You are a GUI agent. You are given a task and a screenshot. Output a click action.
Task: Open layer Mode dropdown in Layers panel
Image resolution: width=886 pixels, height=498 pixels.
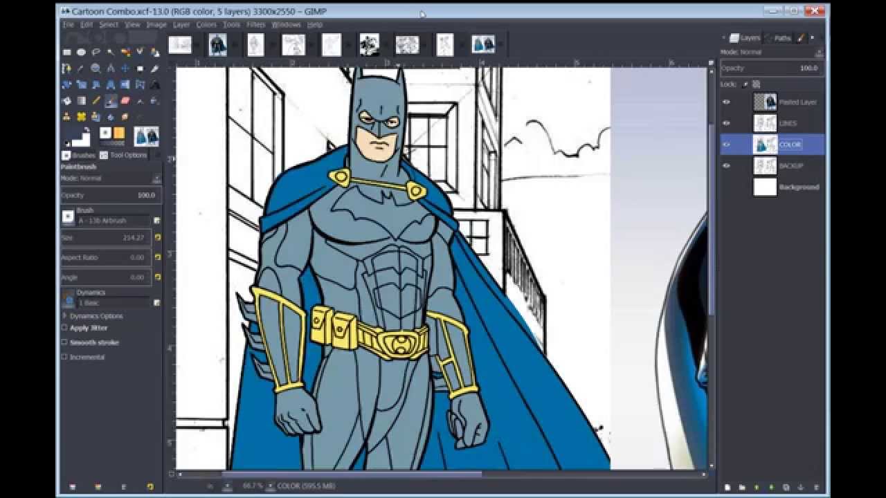point(772,52)
